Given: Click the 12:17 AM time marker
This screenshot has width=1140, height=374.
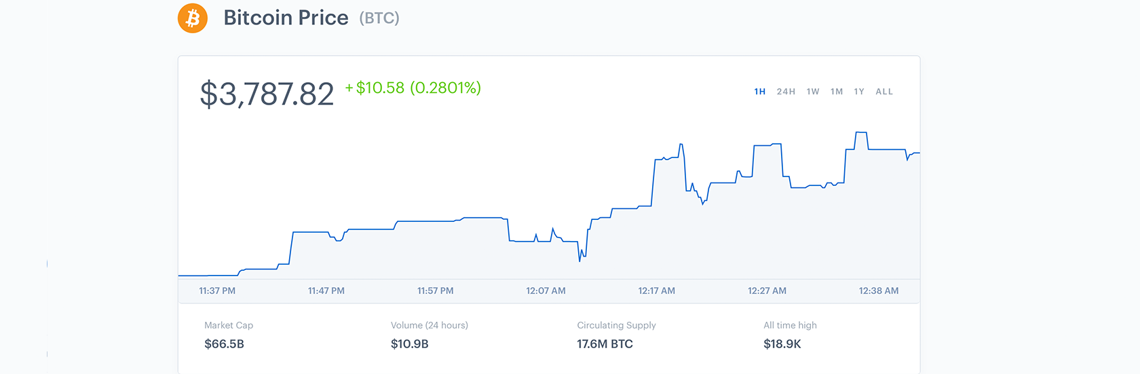Looking at the screenshot, I should 656,291.
